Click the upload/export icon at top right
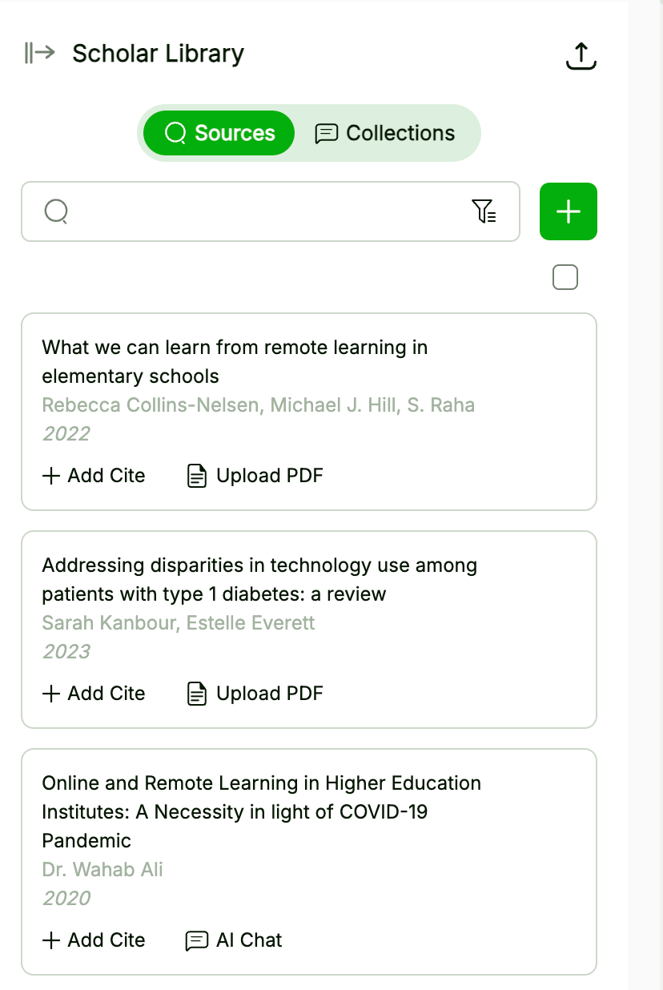Viewport: 663px width, 990px height. click(581, 55)
